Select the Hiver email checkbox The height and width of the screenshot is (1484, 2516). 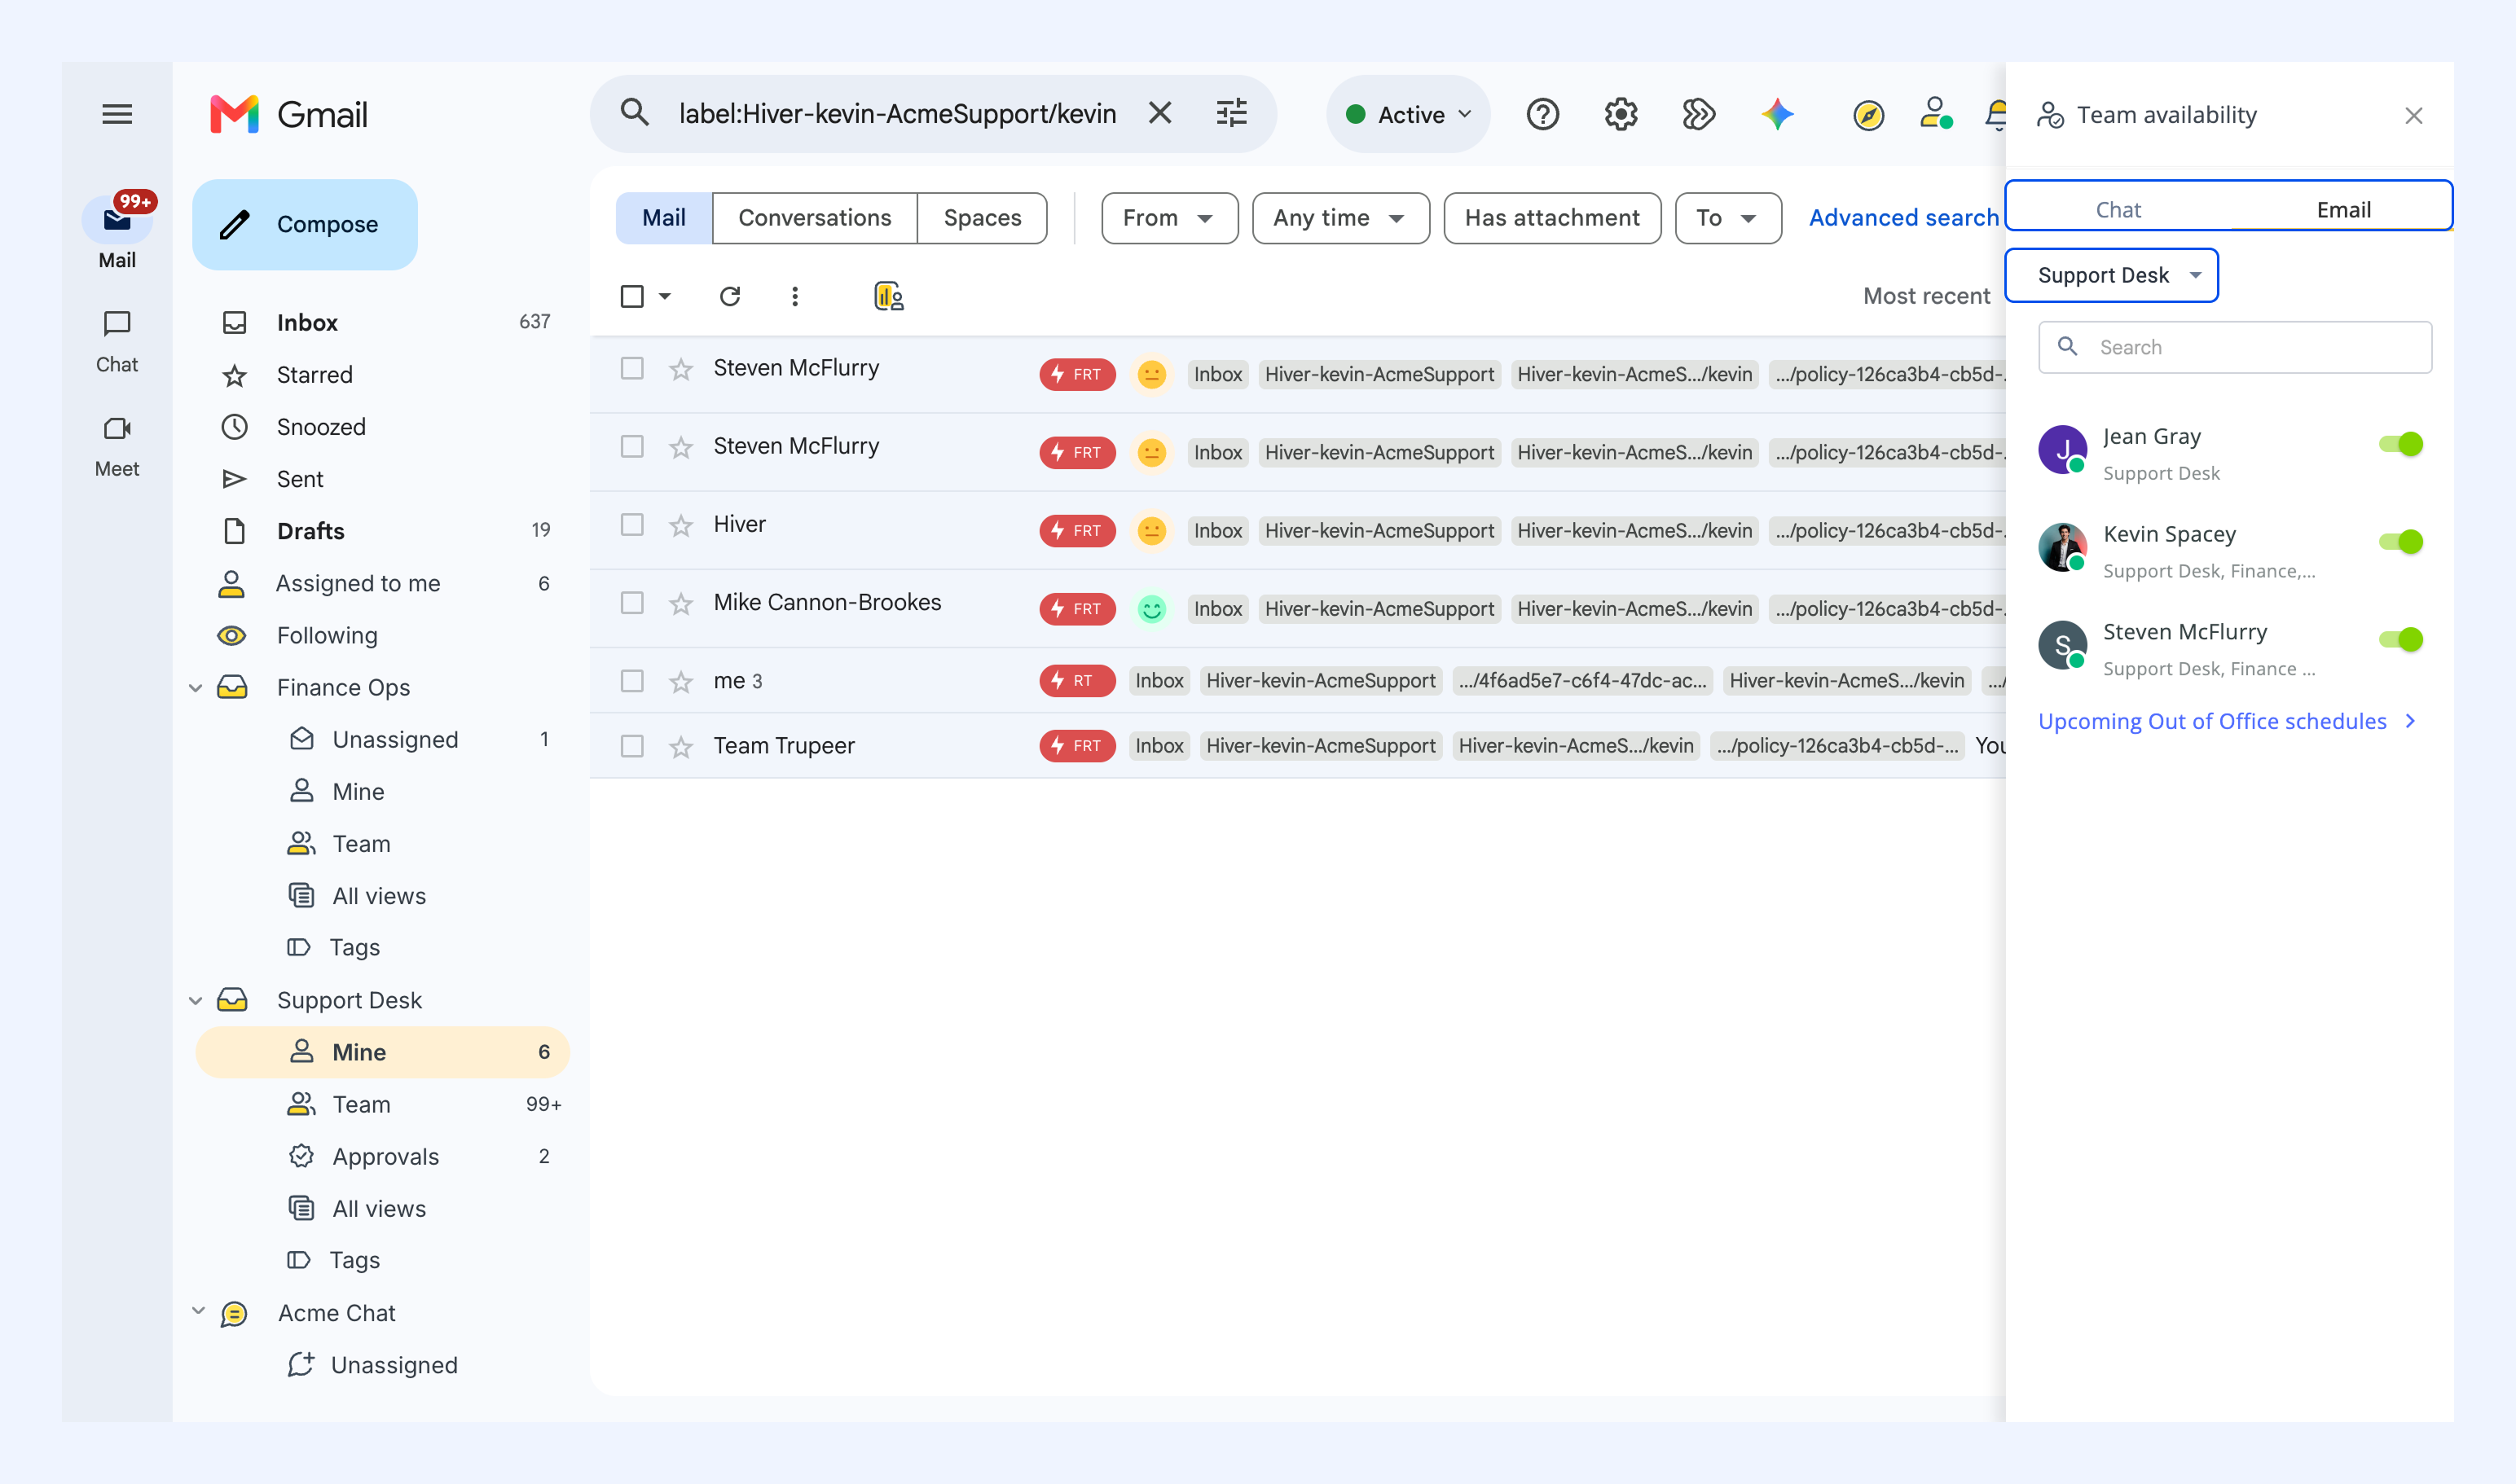tap(632, 525)
